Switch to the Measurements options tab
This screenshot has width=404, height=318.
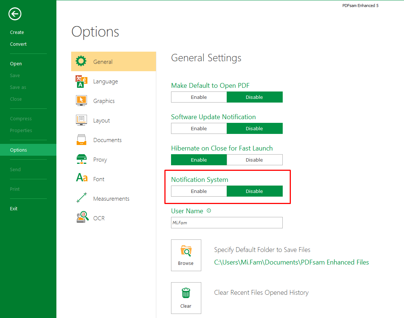tap(114, 198)
